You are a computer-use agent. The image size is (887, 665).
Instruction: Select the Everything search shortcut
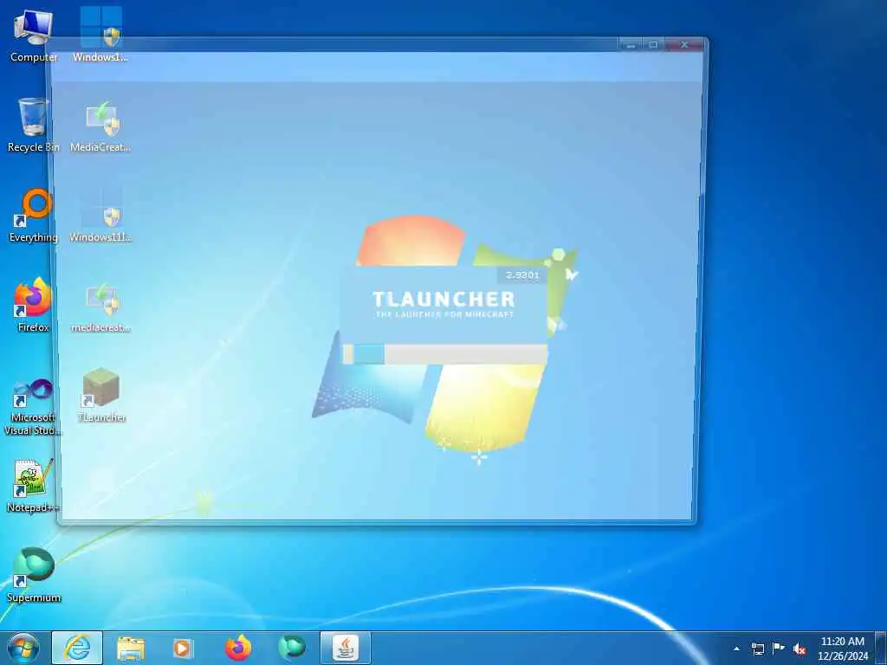click(33, 216)
